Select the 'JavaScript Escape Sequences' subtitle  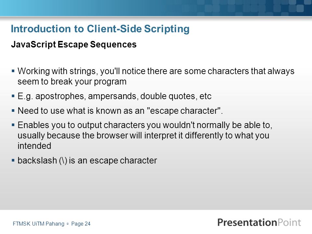(74, 45)
